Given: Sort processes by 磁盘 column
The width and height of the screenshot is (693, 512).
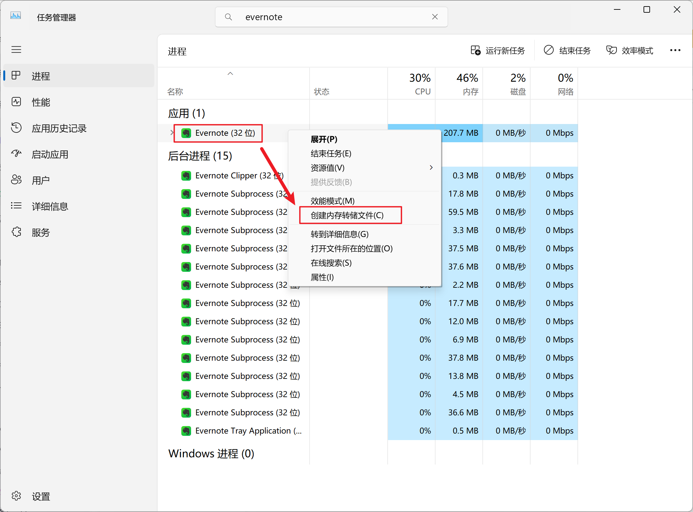Looking at the screenshot, I should [506, 84].
